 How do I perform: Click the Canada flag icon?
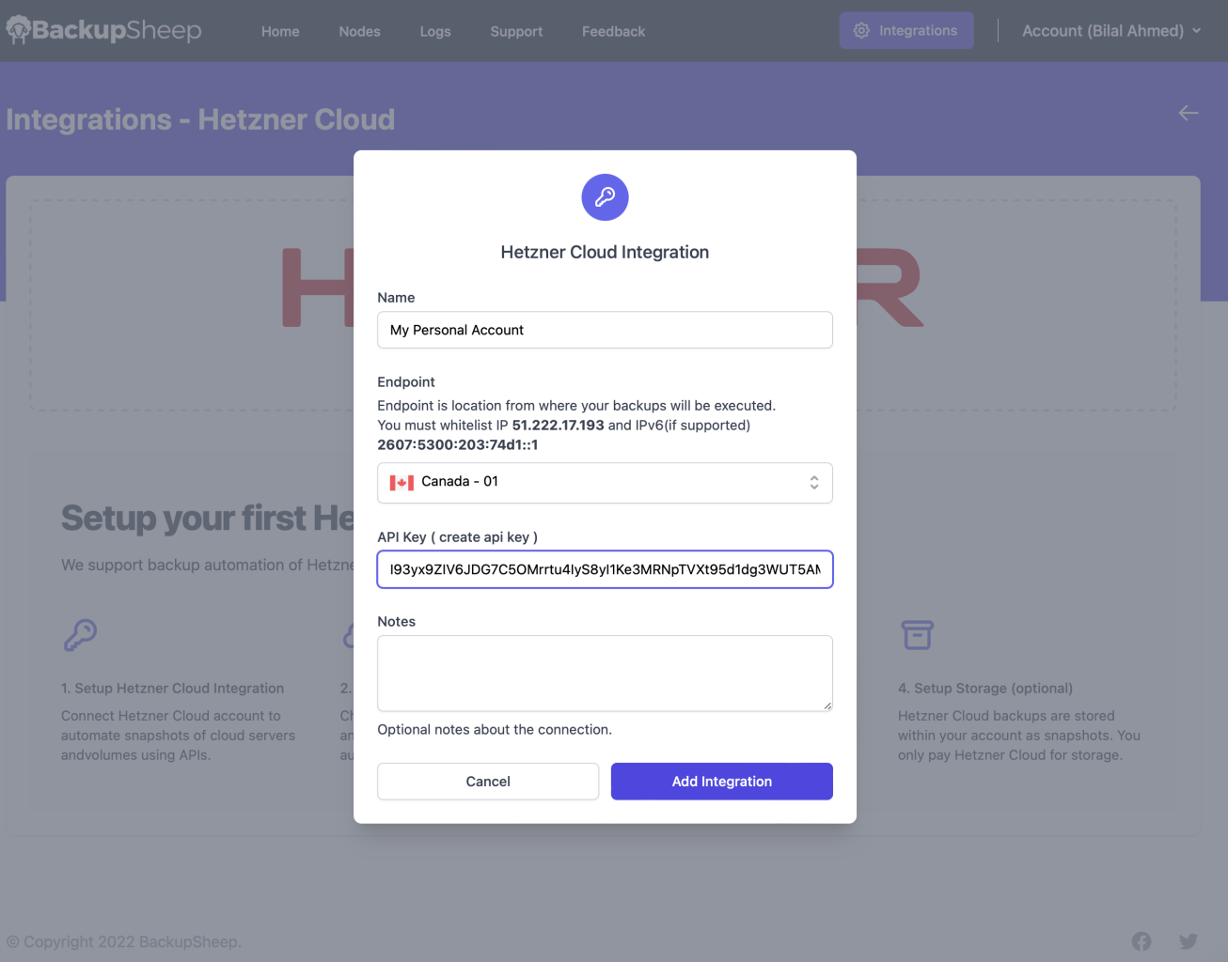tap(401, 483)
